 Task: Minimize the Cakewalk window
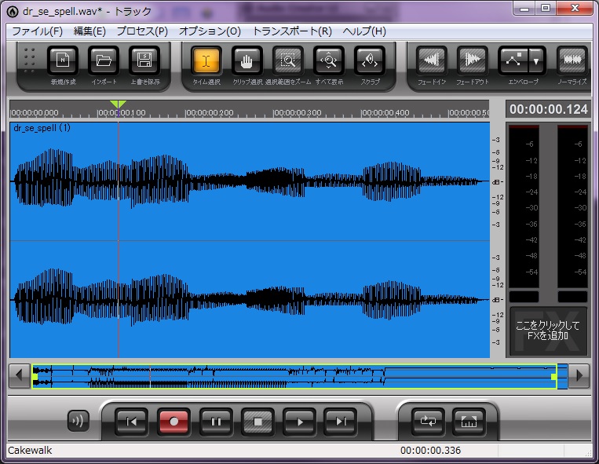[x=524, y=9]
